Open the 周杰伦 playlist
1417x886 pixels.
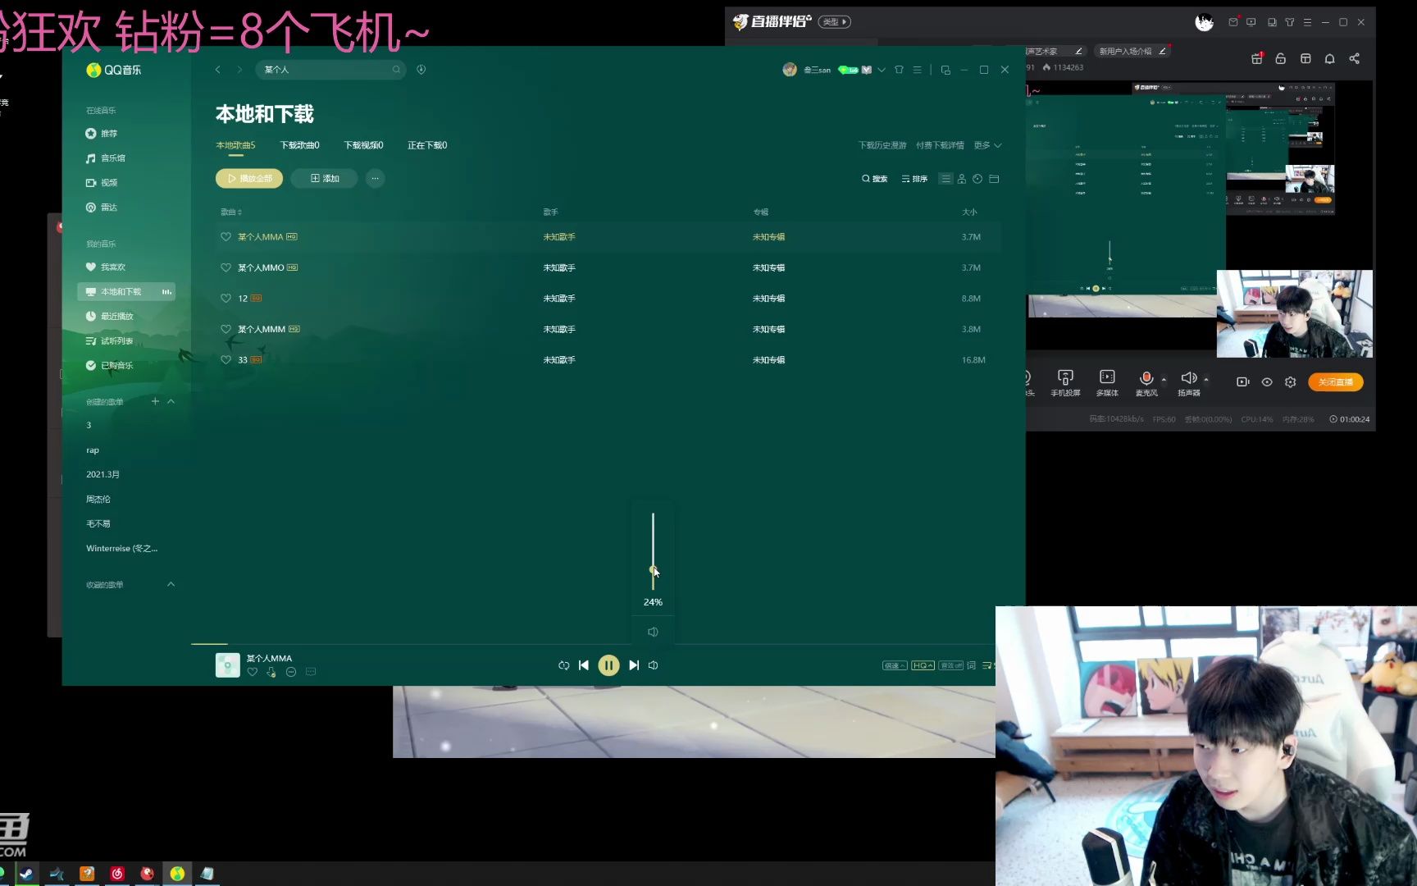(98, 499)
